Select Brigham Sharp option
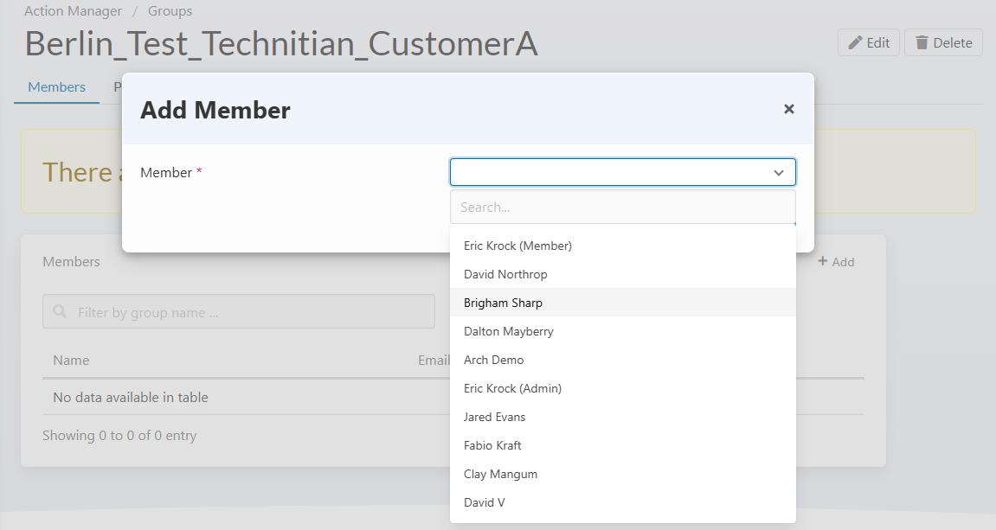996x530 pixels. tap(503, 303)
